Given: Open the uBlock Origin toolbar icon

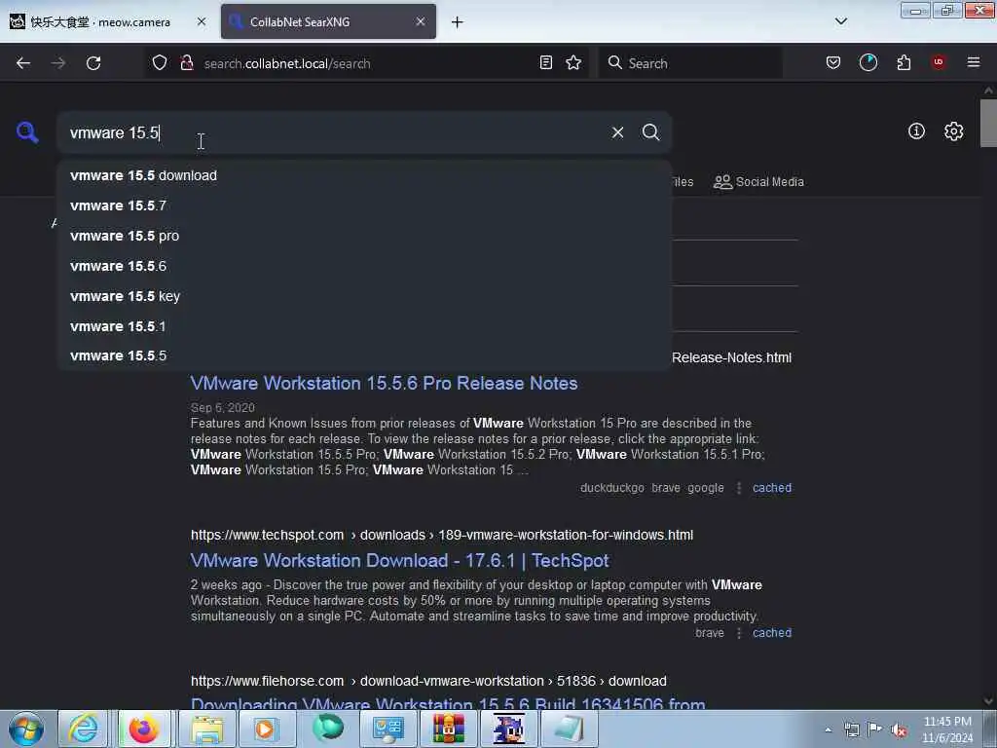Looking at the screenshot, I should click(939, 62).
